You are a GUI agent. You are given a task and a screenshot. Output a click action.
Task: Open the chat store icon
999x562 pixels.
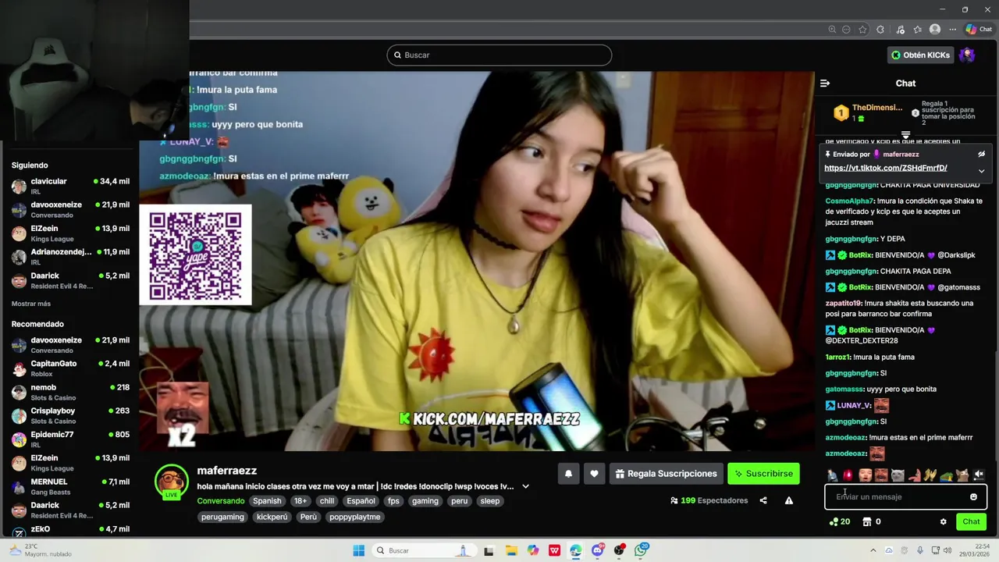[x=866, y=521]
